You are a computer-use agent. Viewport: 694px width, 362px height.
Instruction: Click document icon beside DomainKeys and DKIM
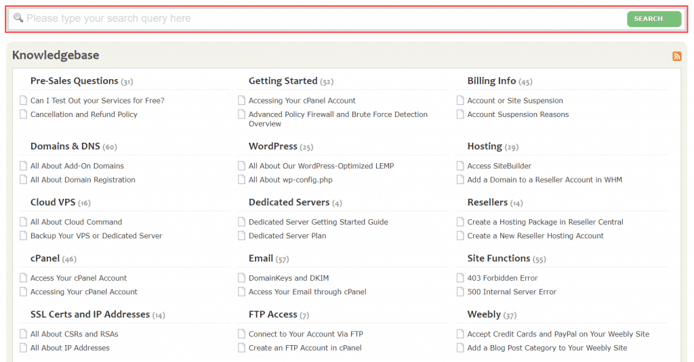point(242,278)
